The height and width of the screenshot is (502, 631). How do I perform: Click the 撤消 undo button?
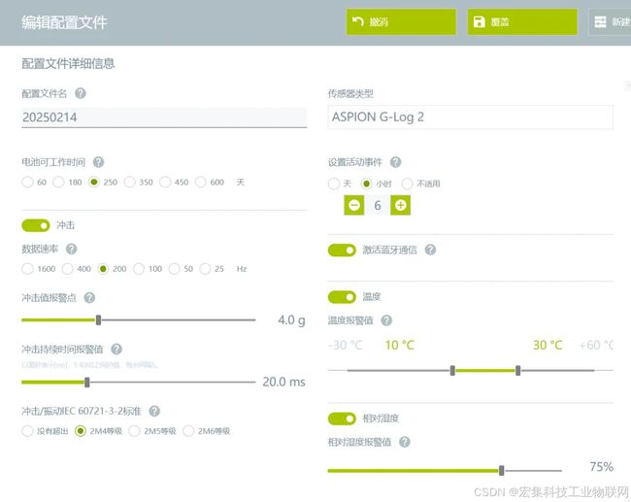click(401, 21)
